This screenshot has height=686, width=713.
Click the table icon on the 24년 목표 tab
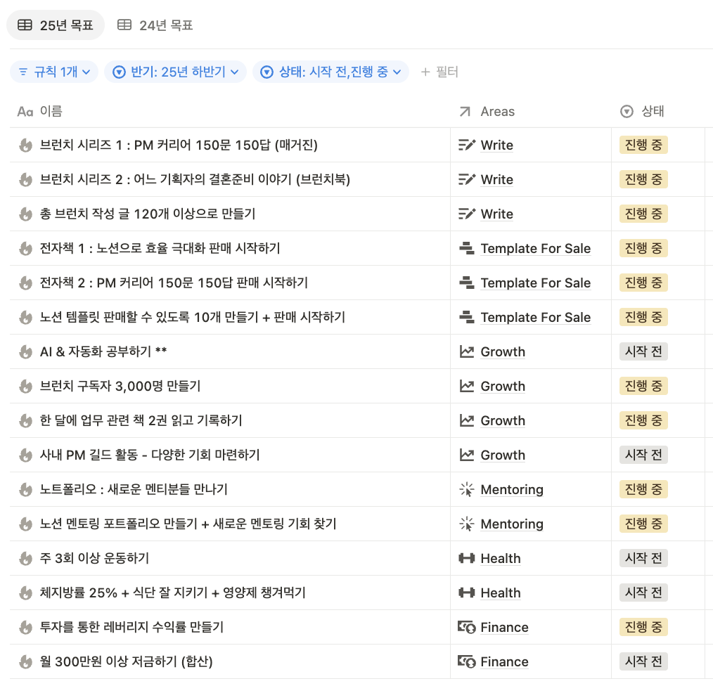123,24
